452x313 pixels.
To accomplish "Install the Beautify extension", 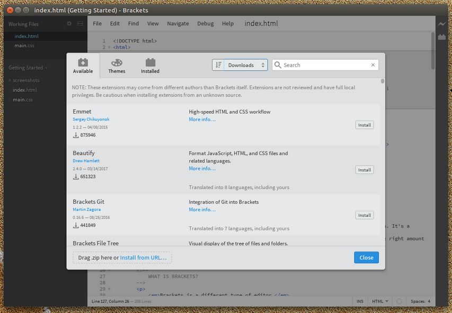I will tap(365, 170).
